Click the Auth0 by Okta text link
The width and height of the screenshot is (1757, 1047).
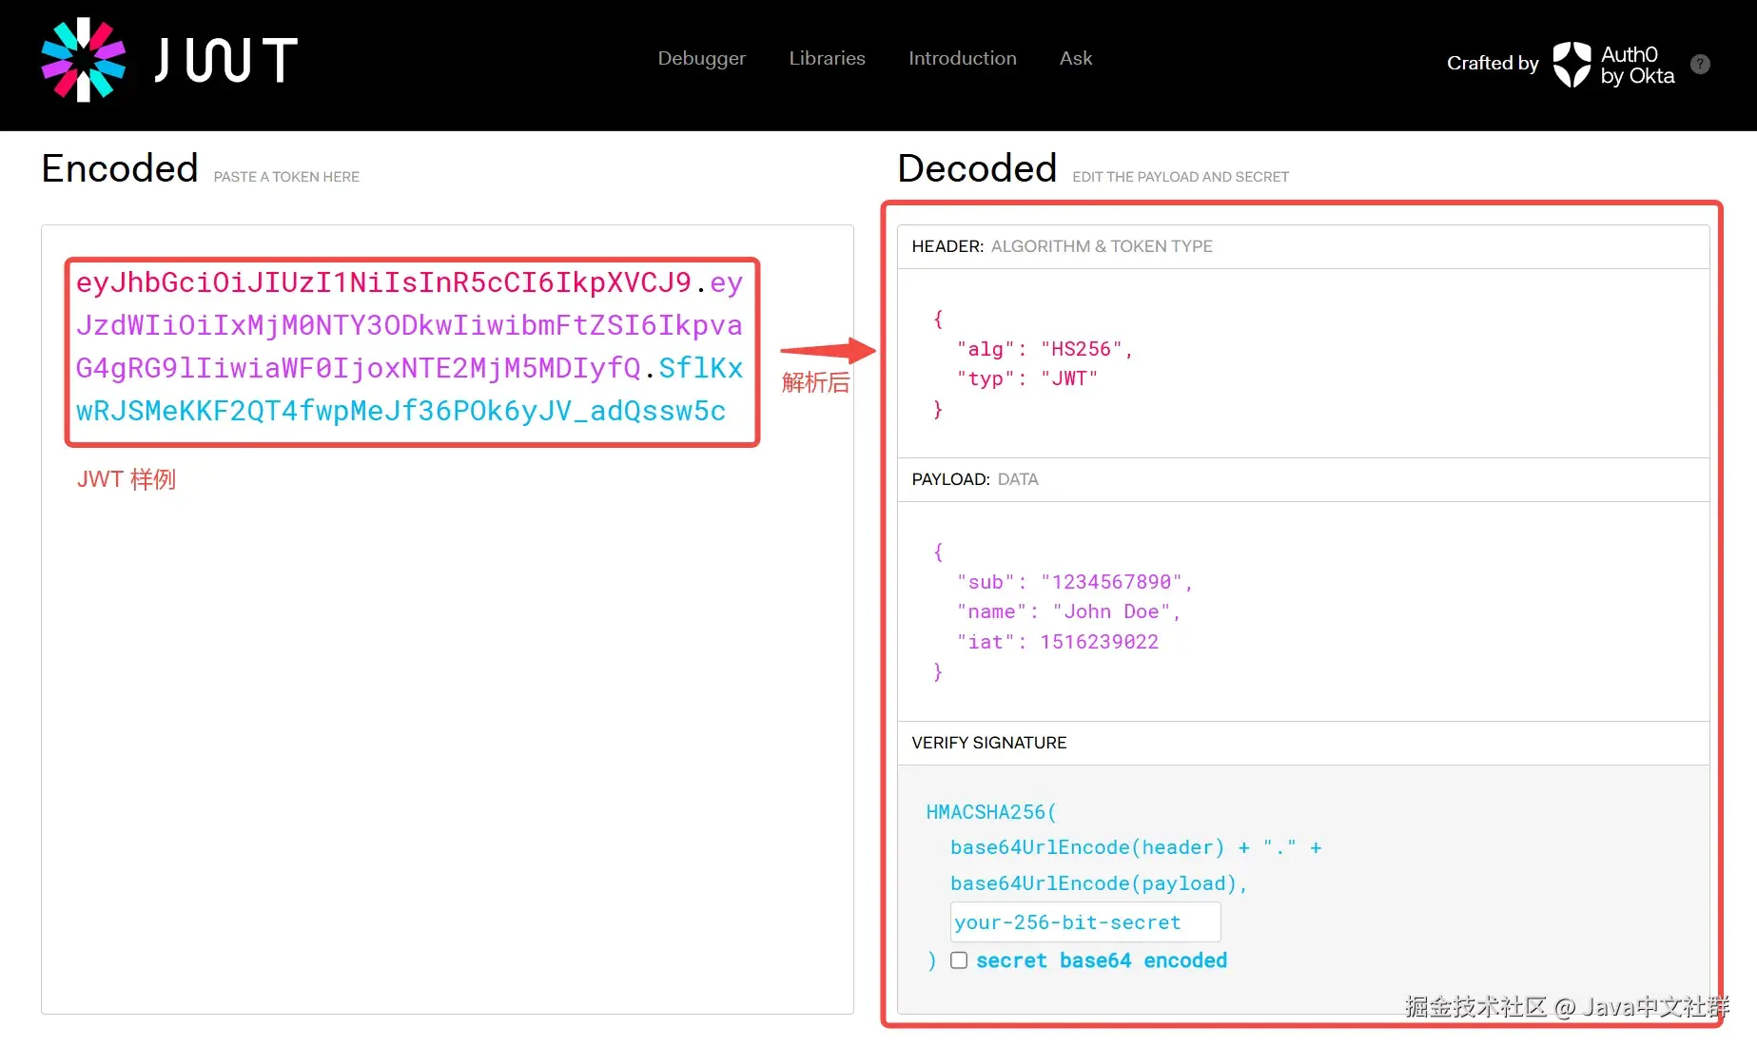(x=1636, y=65)
